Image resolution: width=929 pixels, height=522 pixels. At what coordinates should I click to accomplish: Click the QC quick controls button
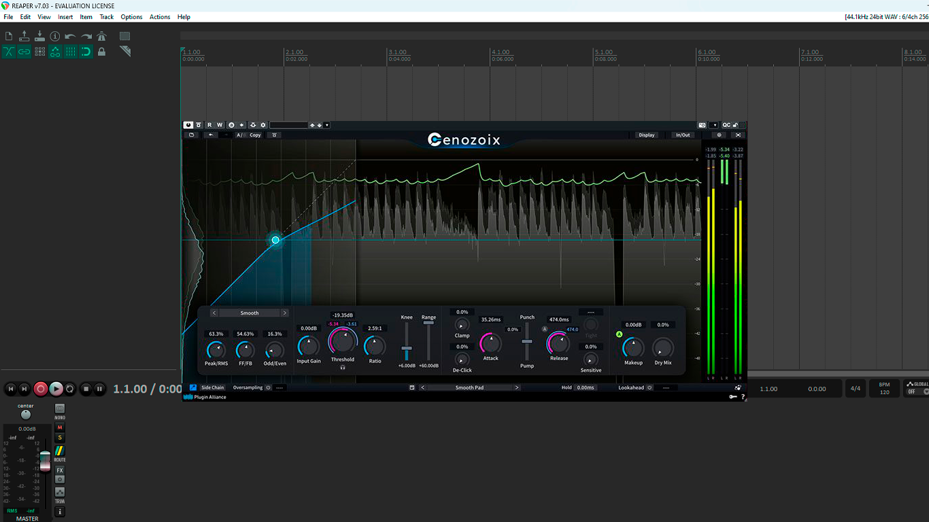coord(726,125)
